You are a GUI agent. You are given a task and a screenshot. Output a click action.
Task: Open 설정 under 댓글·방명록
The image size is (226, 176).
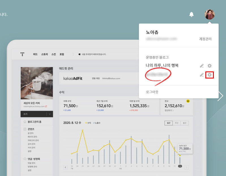(29, 170)
